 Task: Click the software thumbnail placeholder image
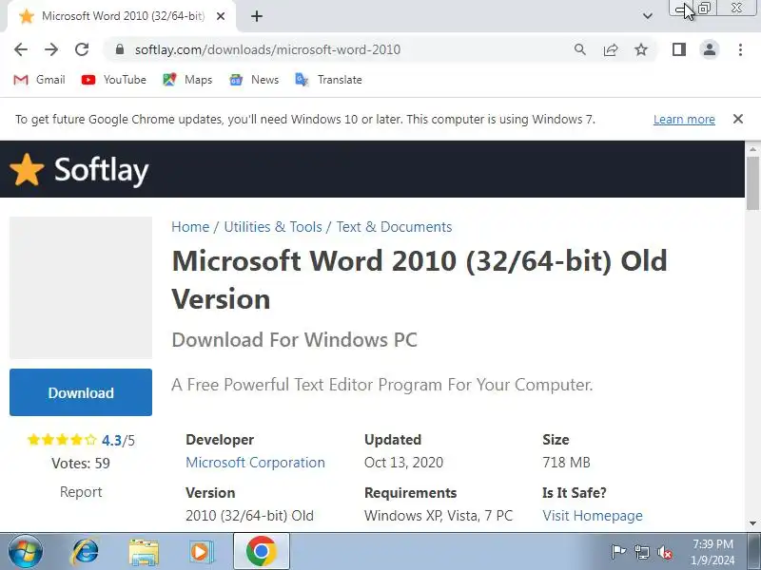81,288
